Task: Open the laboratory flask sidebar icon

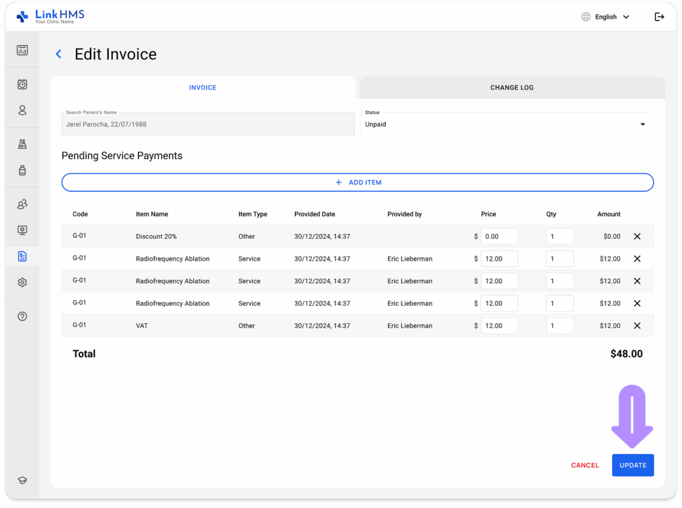Action: pyautogui.click(x=22, y=144)
